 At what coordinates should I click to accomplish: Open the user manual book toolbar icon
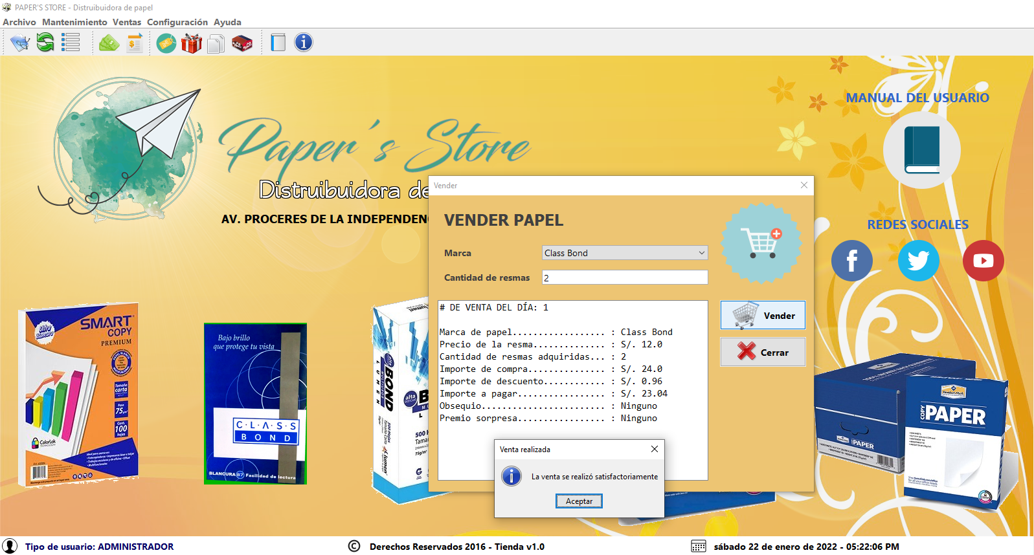[x=278, y=43]
